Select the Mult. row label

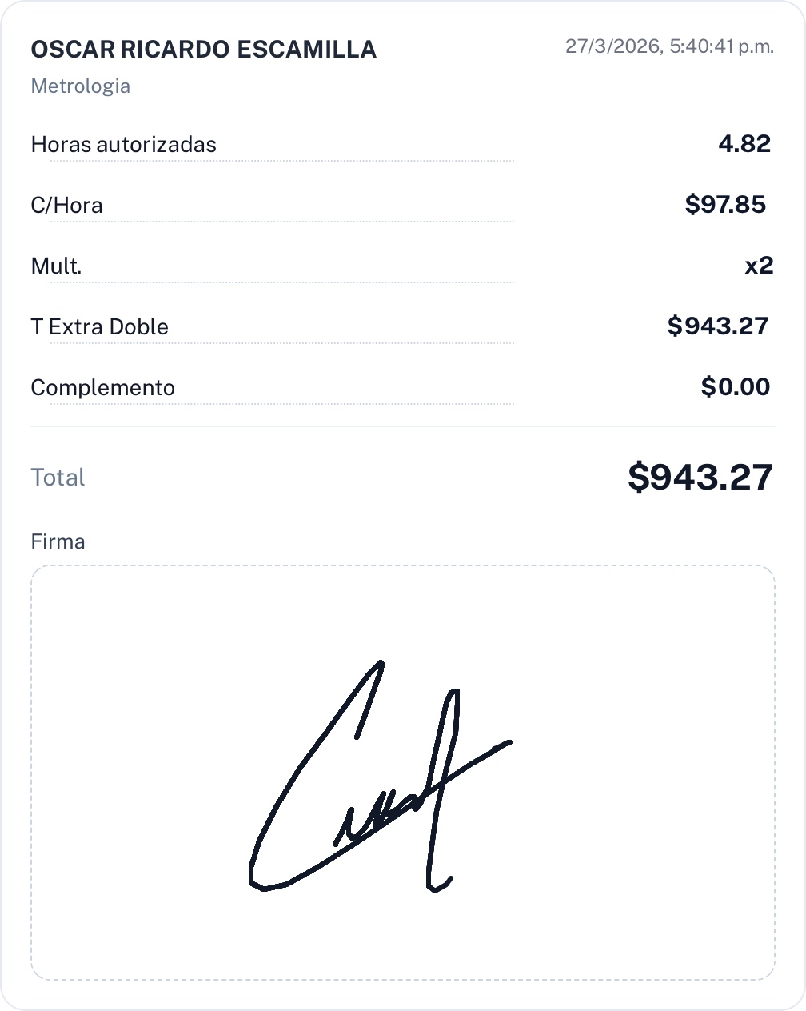coord(56,266)
